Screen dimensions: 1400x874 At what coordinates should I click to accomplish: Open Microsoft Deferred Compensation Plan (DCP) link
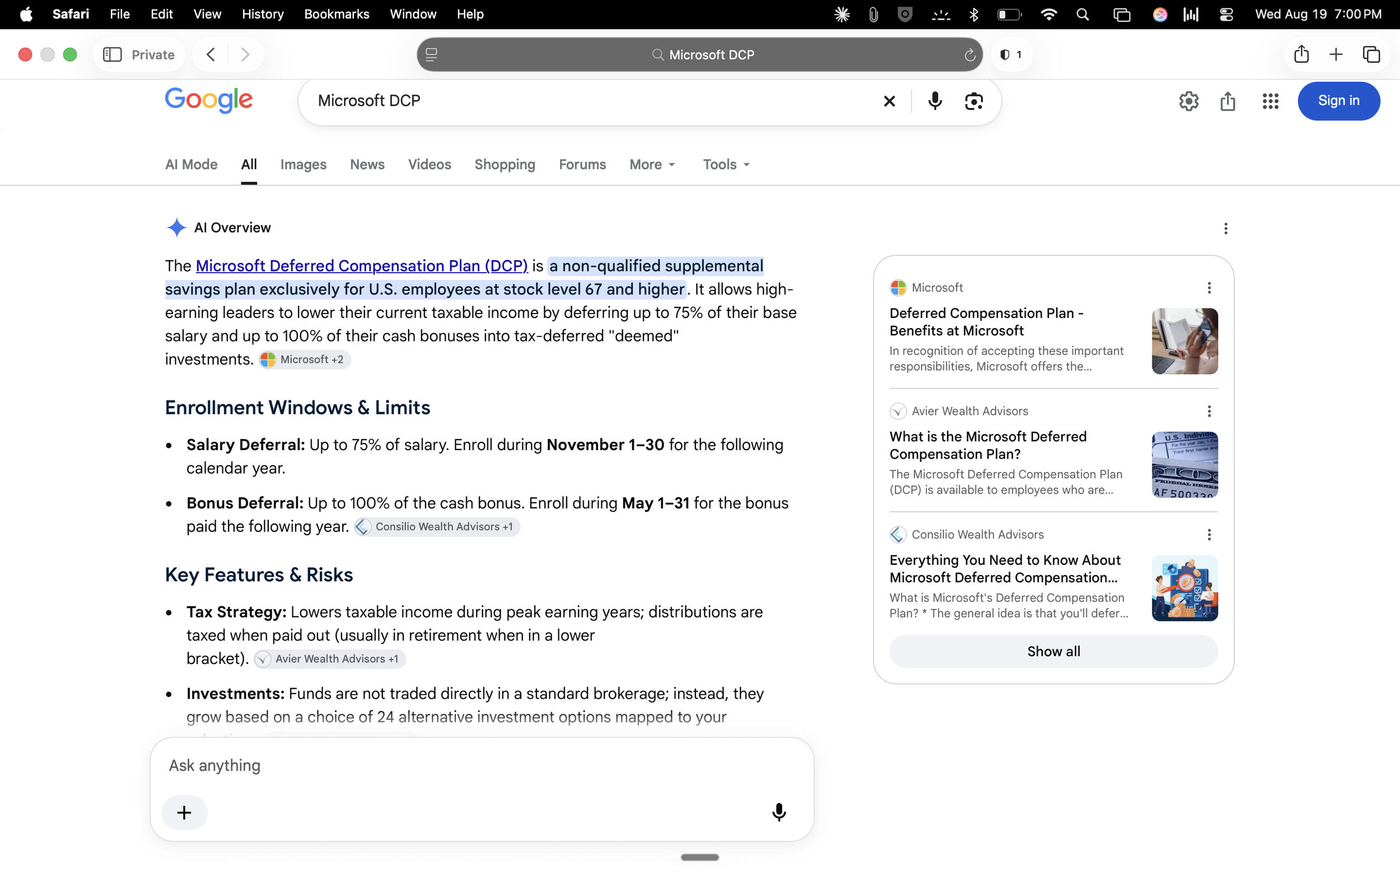point(362,266)
